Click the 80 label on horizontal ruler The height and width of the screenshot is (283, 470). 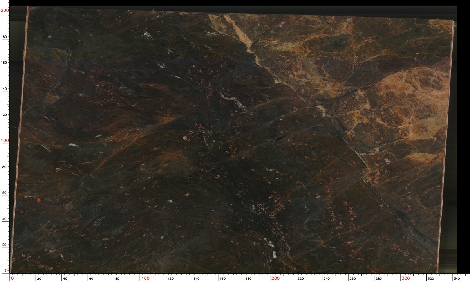[117, 279]
